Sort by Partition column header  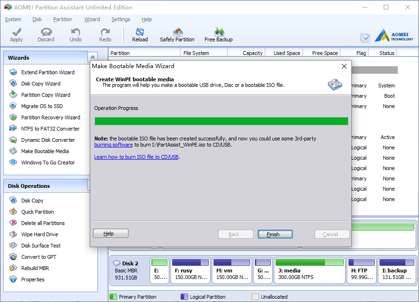(x=144, y=53)
